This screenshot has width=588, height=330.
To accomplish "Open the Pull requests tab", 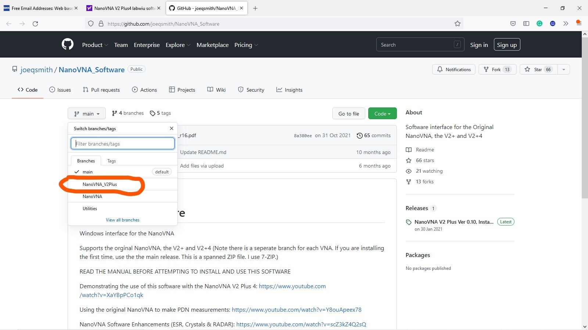I will pos(101,90).
